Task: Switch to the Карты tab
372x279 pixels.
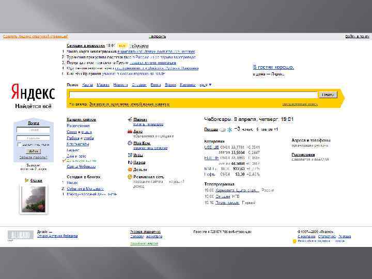Action: [x=87, y=85]
